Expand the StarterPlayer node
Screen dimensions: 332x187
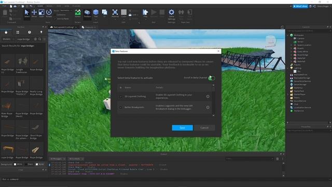click(x=288, y=95)
